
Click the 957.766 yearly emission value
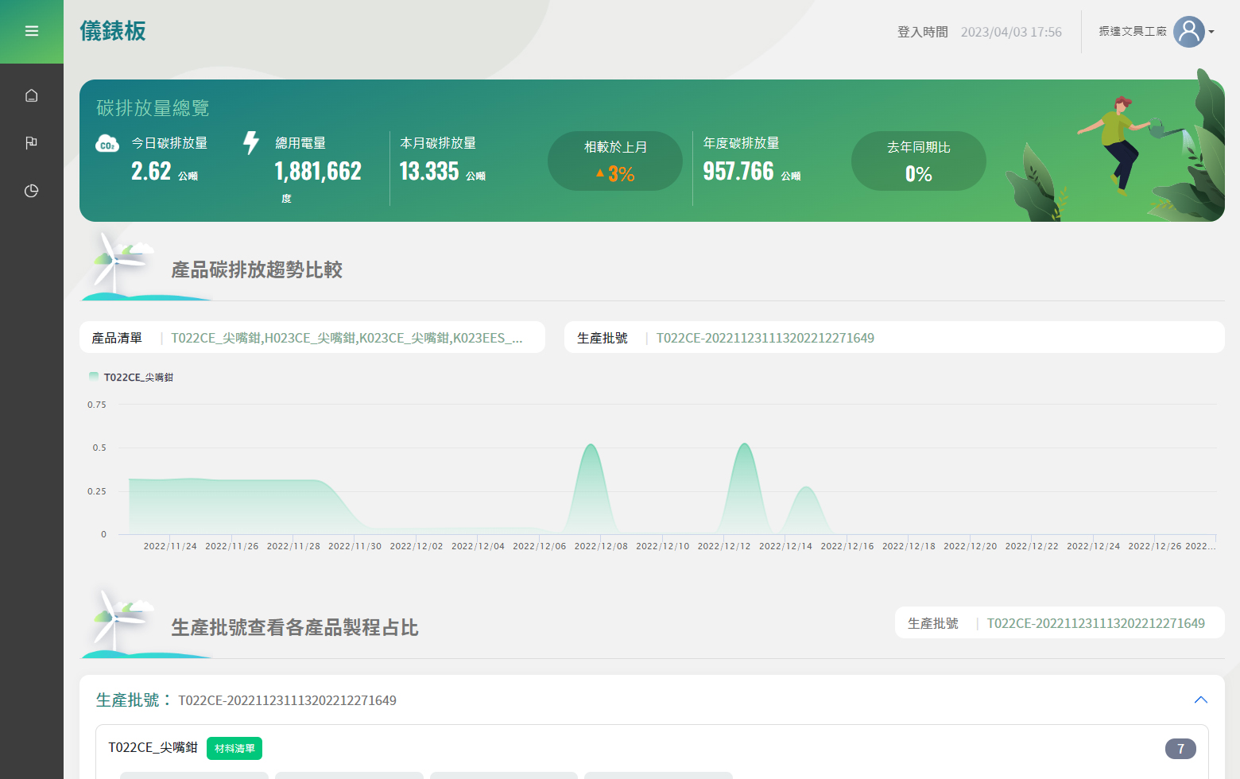738,171
